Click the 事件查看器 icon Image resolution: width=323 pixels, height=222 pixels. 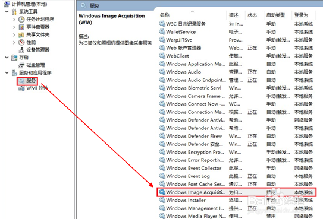point(21,27)
